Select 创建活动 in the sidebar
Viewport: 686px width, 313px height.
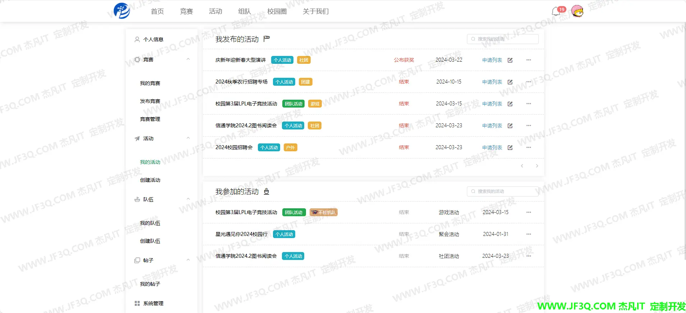[x=150, y=180]
